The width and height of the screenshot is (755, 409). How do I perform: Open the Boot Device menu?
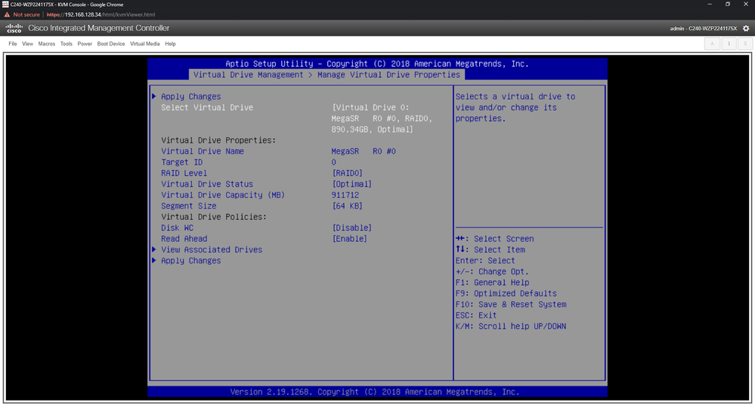[111, 44]
